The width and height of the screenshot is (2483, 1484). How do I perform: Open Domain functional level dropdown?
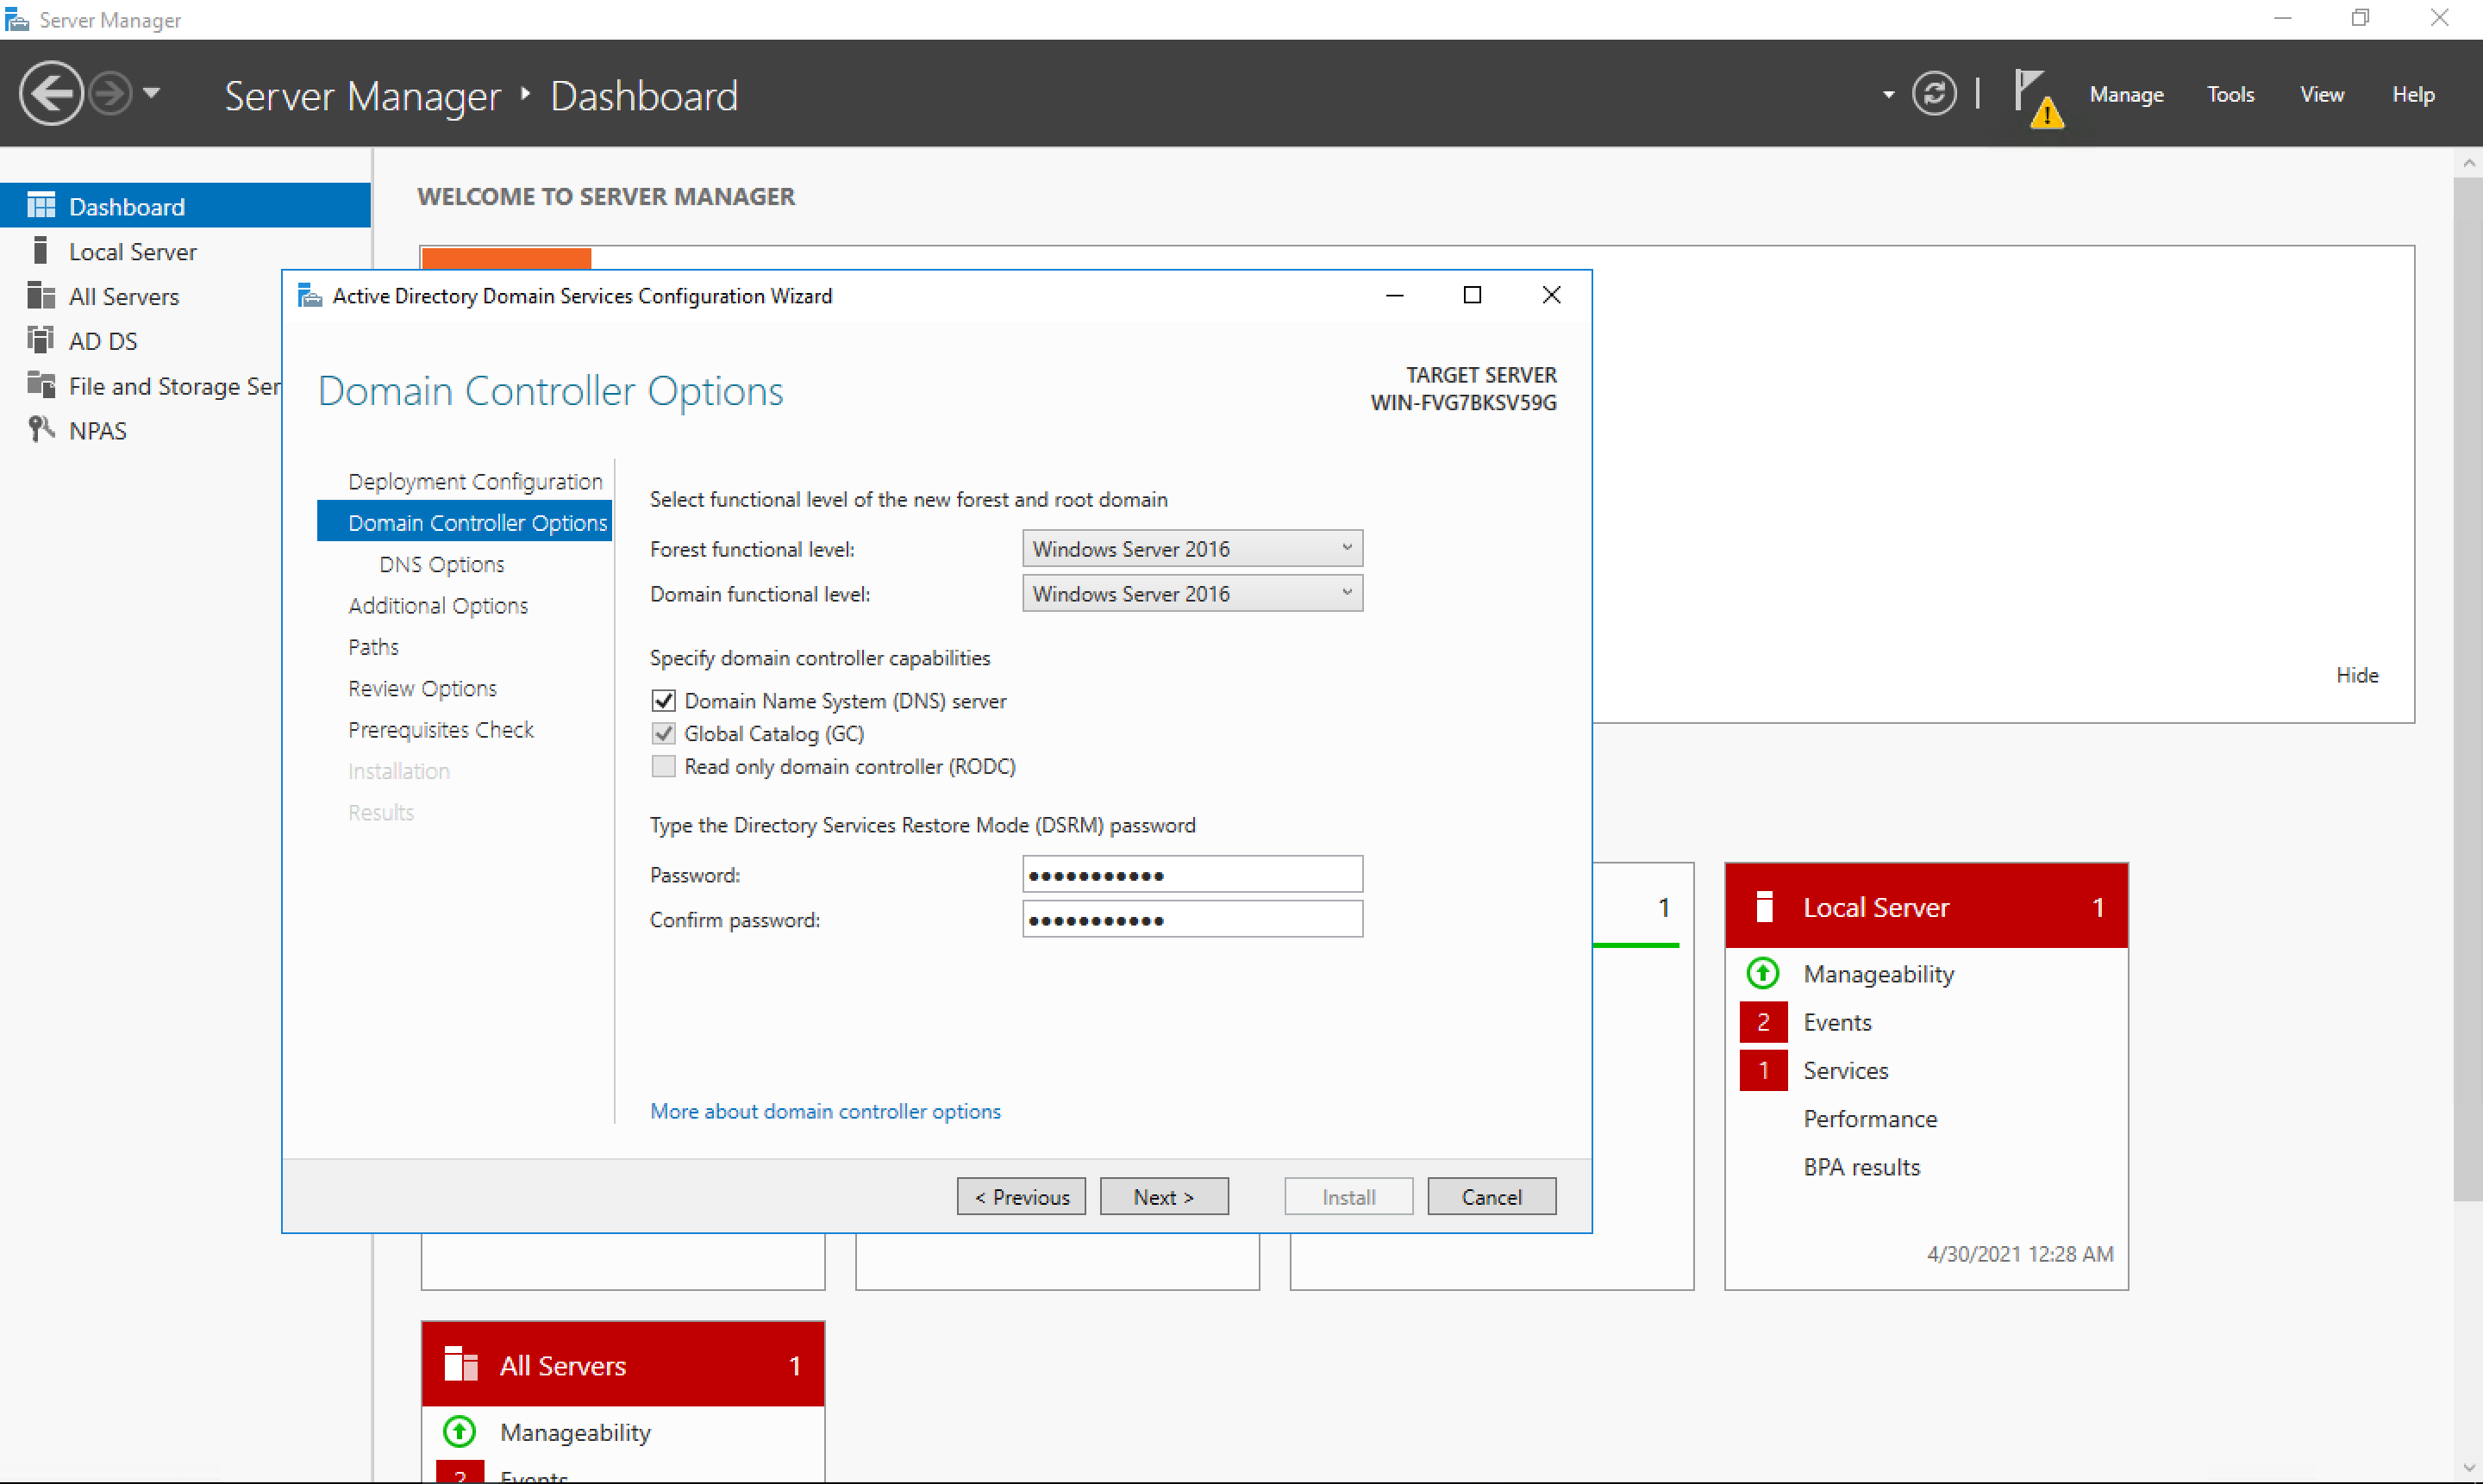click(1191, 593)
